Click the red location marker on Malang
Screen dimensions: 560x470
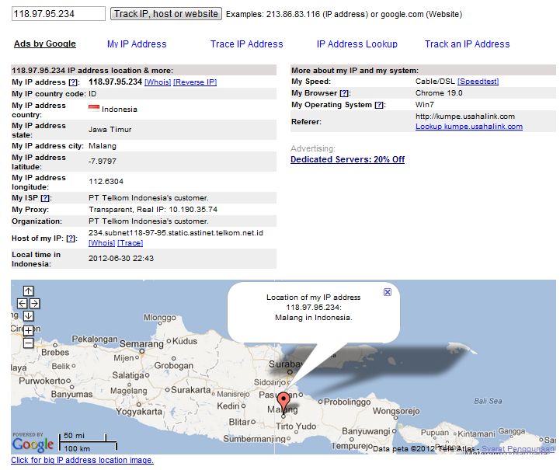pos(283,402)
